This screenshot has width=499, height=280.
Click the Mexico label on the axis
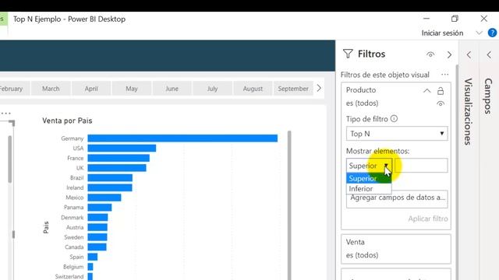(x=75, y=198)
